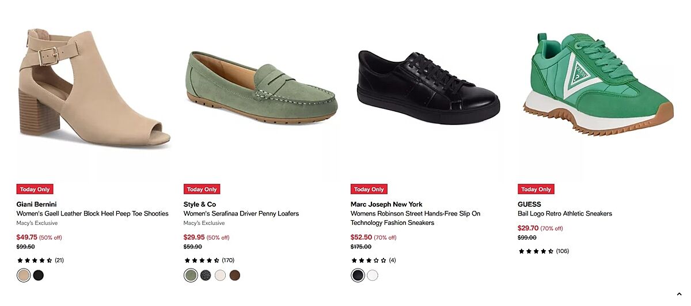Open Women's Gaell Leather Block Heel title link
The image size is (691, 306).
coord(93,214)
